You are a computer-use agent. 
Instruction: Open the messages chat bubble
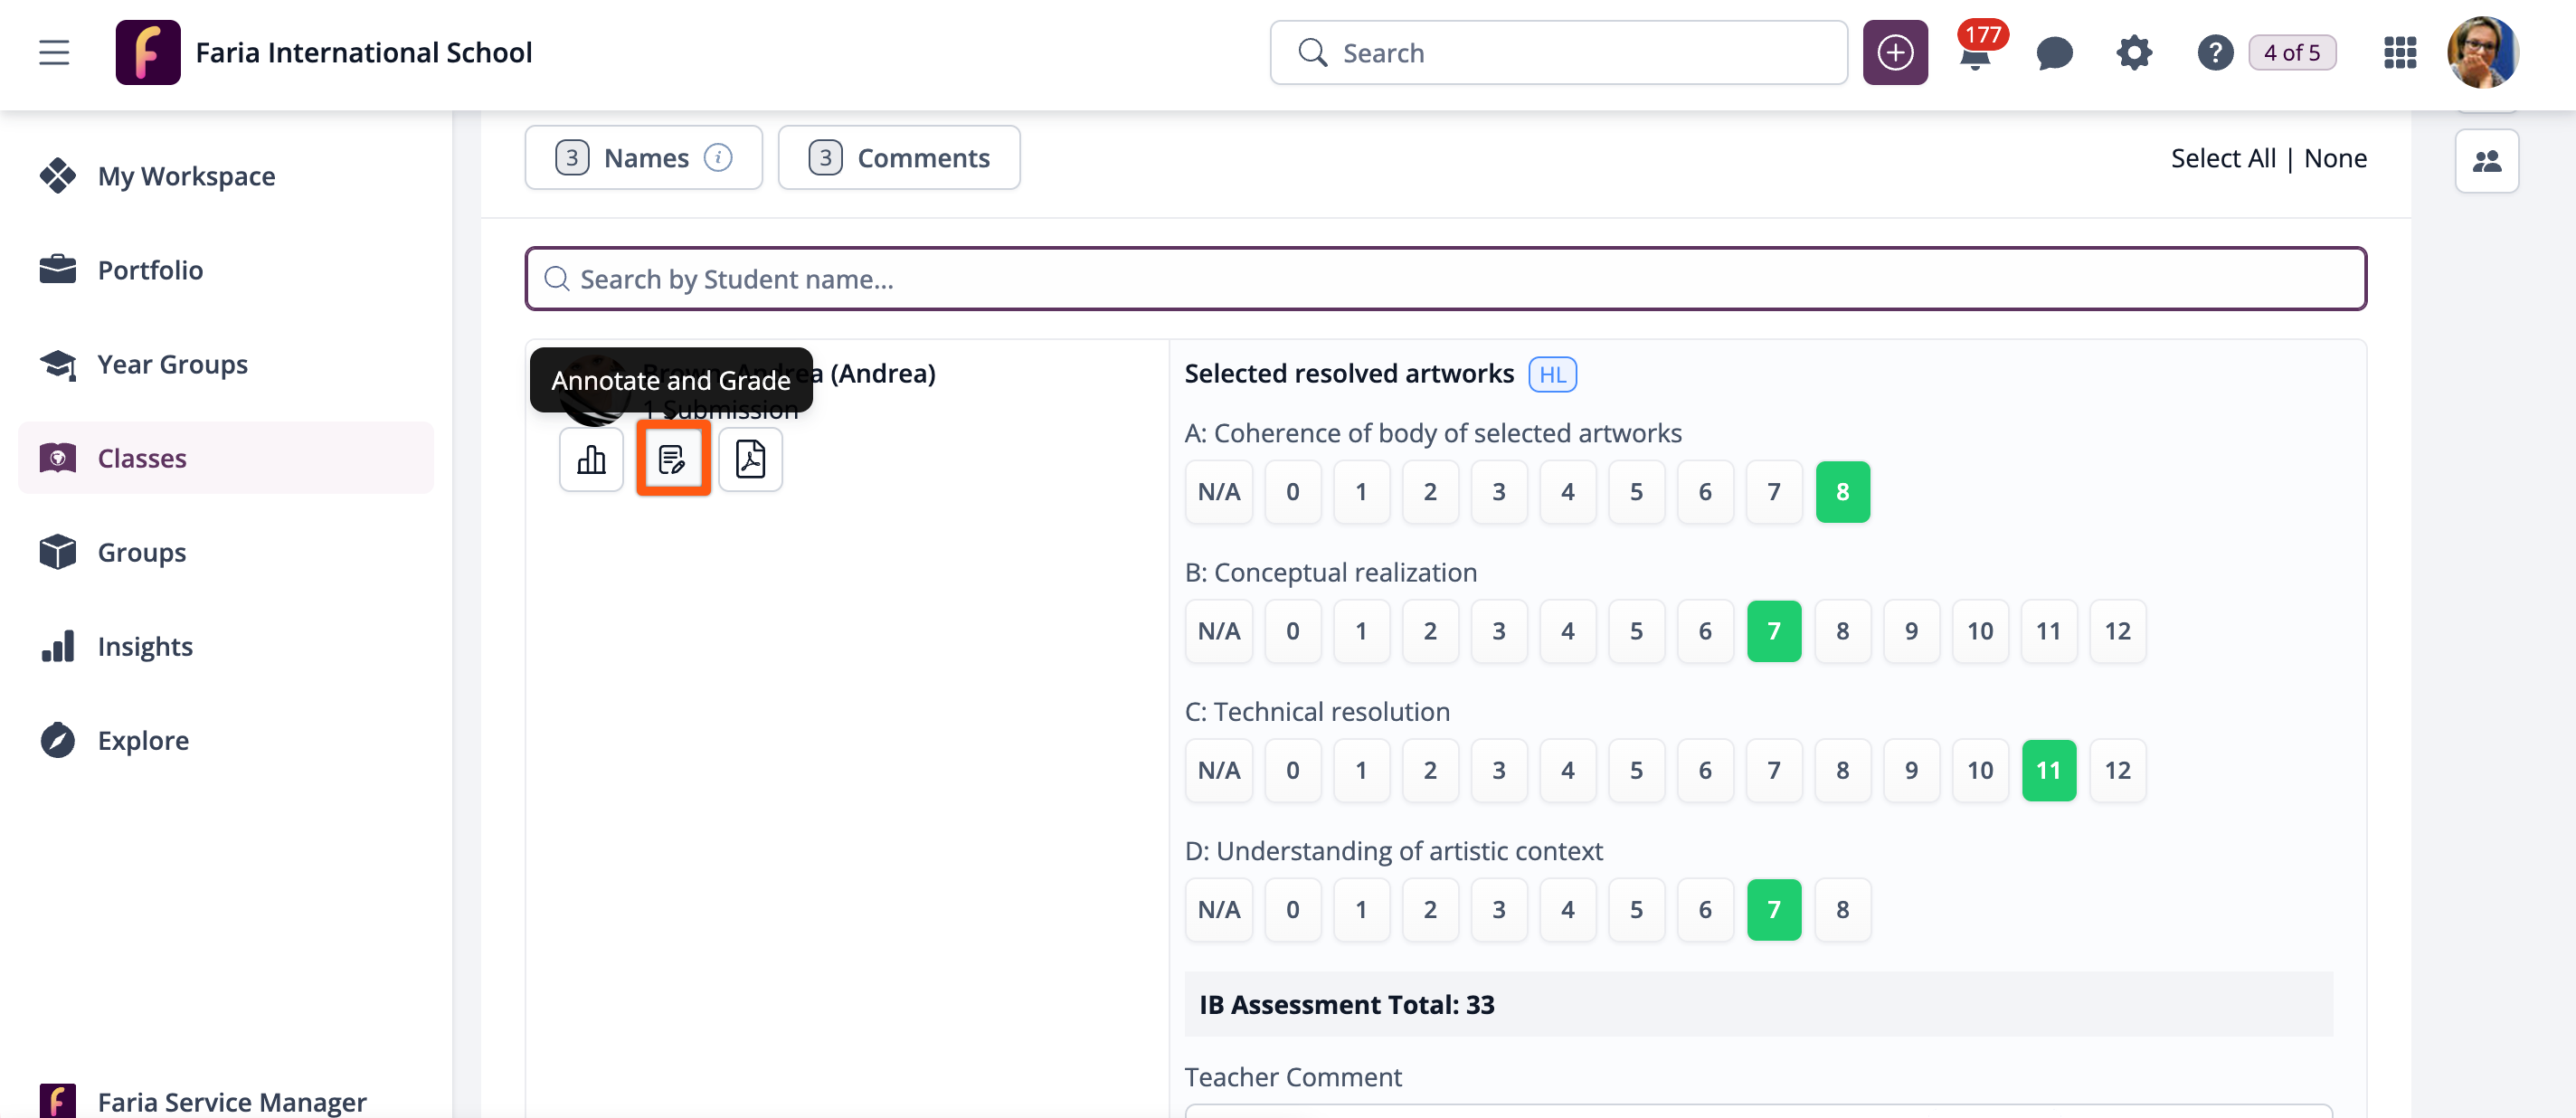2054,53
